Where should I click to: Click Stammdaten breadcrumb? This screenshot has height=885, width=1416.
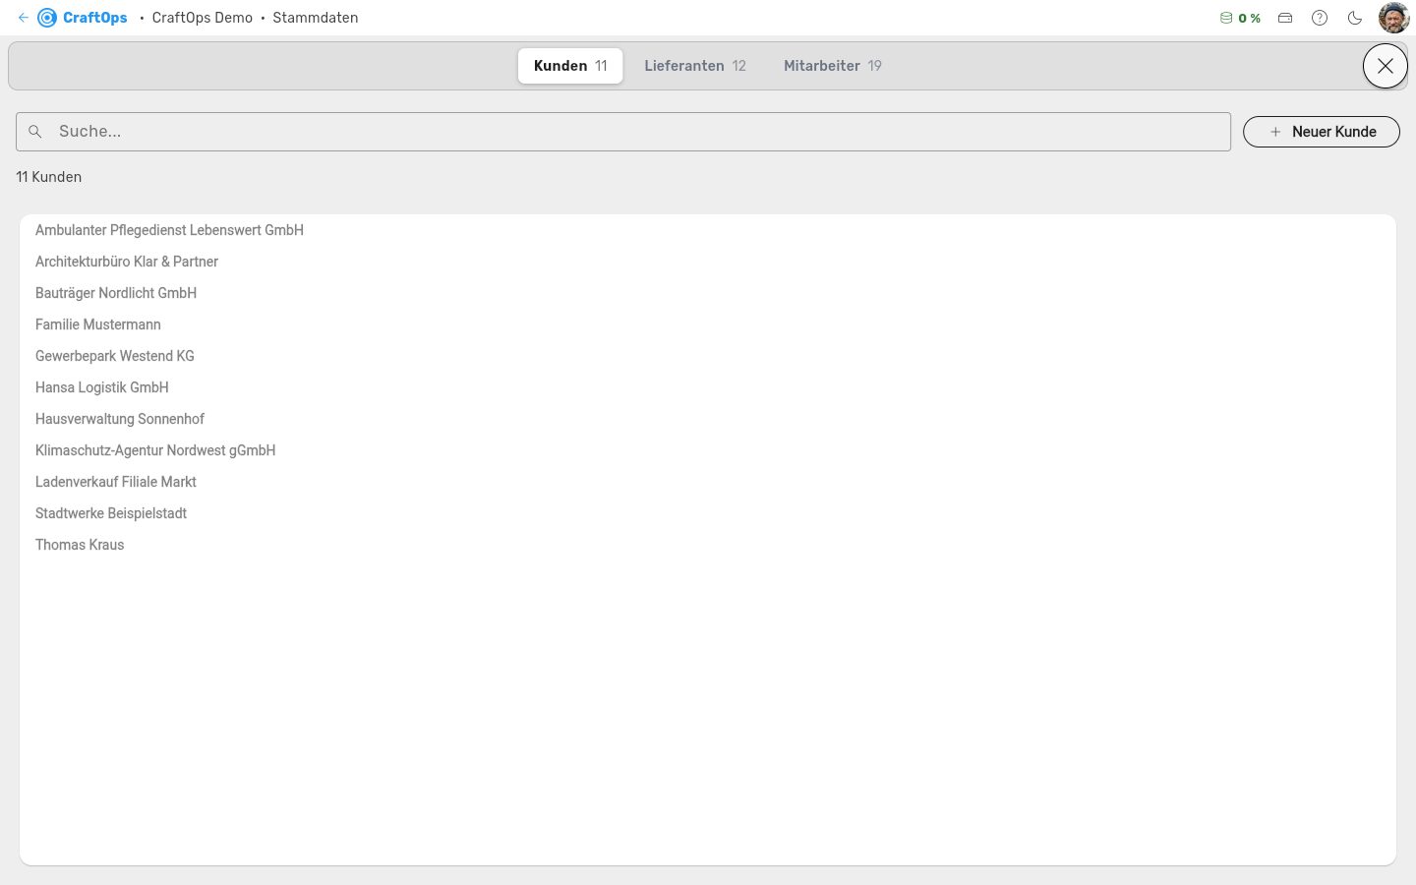316,18
